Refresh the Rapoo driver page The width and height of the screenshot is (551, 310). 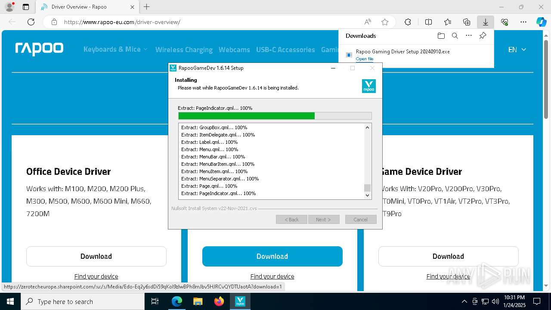31,22
